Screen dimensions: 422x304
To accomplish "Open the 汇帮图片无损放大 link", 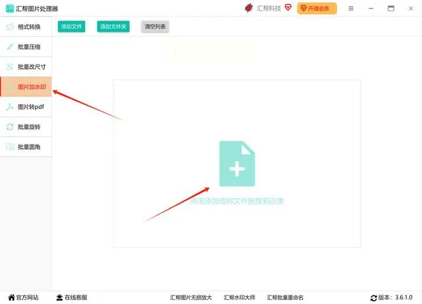I will pos(191,297).
